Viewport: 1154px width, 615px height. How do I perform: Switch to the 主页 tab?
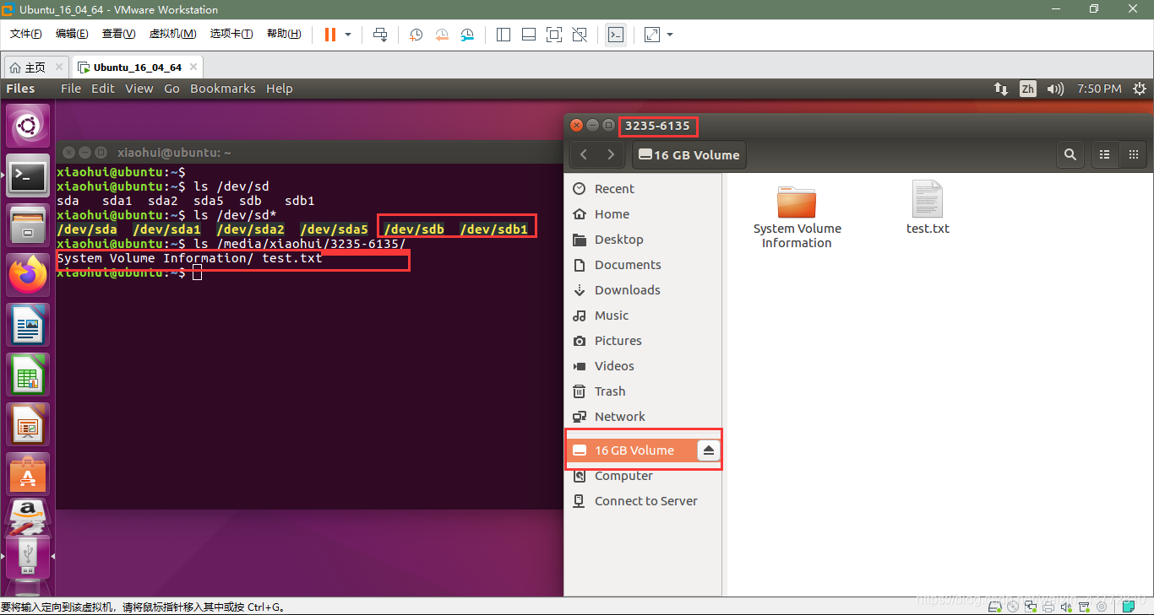pyautogui.click(x=35, y=67)
